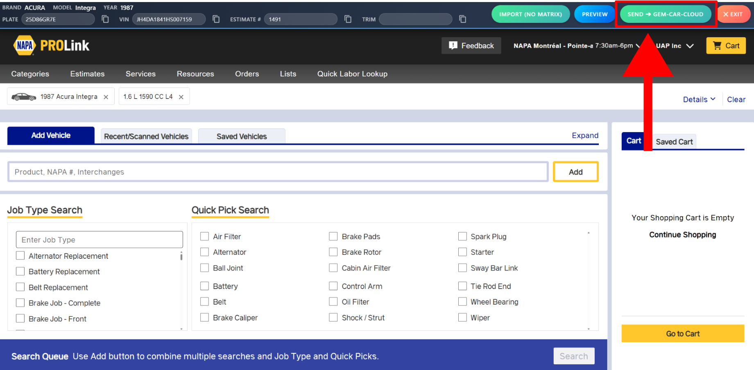Tick the Tie Rod End checkbox
The image size is (754, 370).
coord(462,286)
